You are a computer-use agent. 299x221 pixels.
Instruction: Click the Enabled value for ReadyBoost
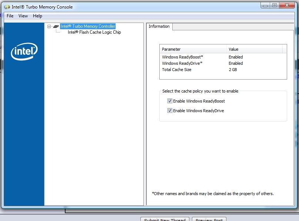point(236,57)
